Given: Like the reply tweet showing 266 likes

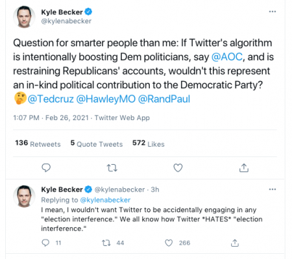Looking at the screenshot, I should [x=169, y=243].
